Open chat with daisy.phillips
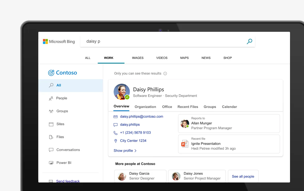This screenshot has width=304, height=191. click(x=130, y=125)
